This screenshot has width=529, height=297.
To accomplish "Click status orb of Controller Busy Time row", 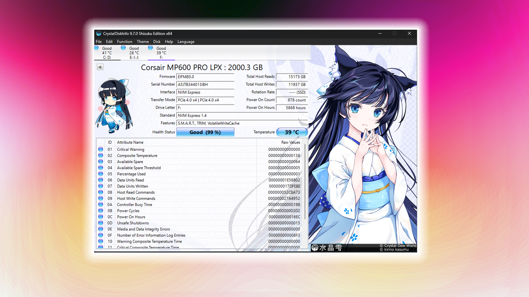I will tap(101, 205).
